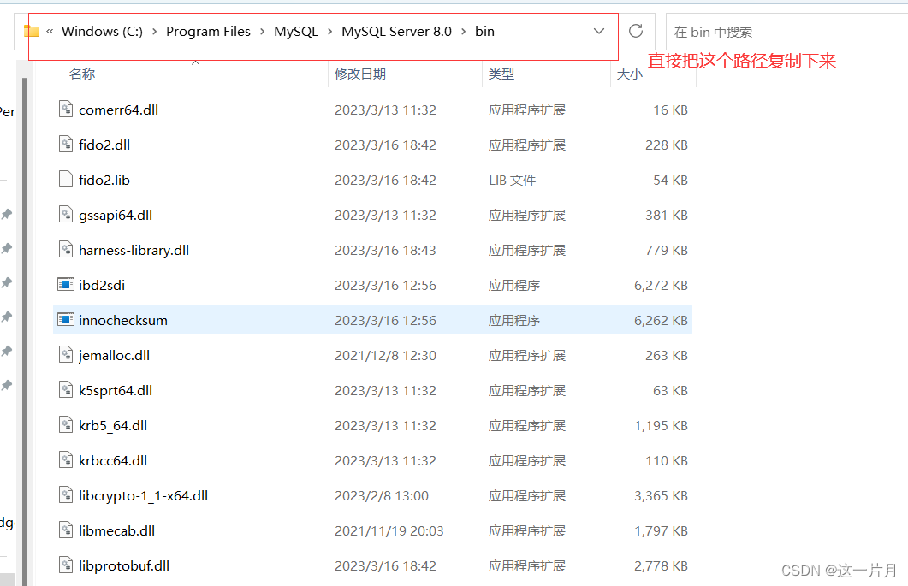This screenshot has width=908, height=586.
Task: Select file name gssapi64.dll
Action: coord(116,215)
